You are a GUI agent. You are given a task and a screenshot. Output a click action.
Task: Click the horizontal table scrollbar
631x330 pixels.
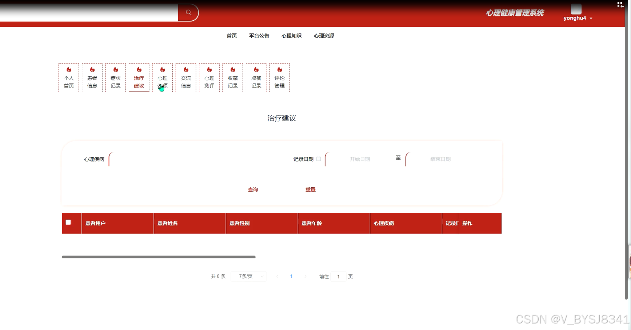coord(159,257)
